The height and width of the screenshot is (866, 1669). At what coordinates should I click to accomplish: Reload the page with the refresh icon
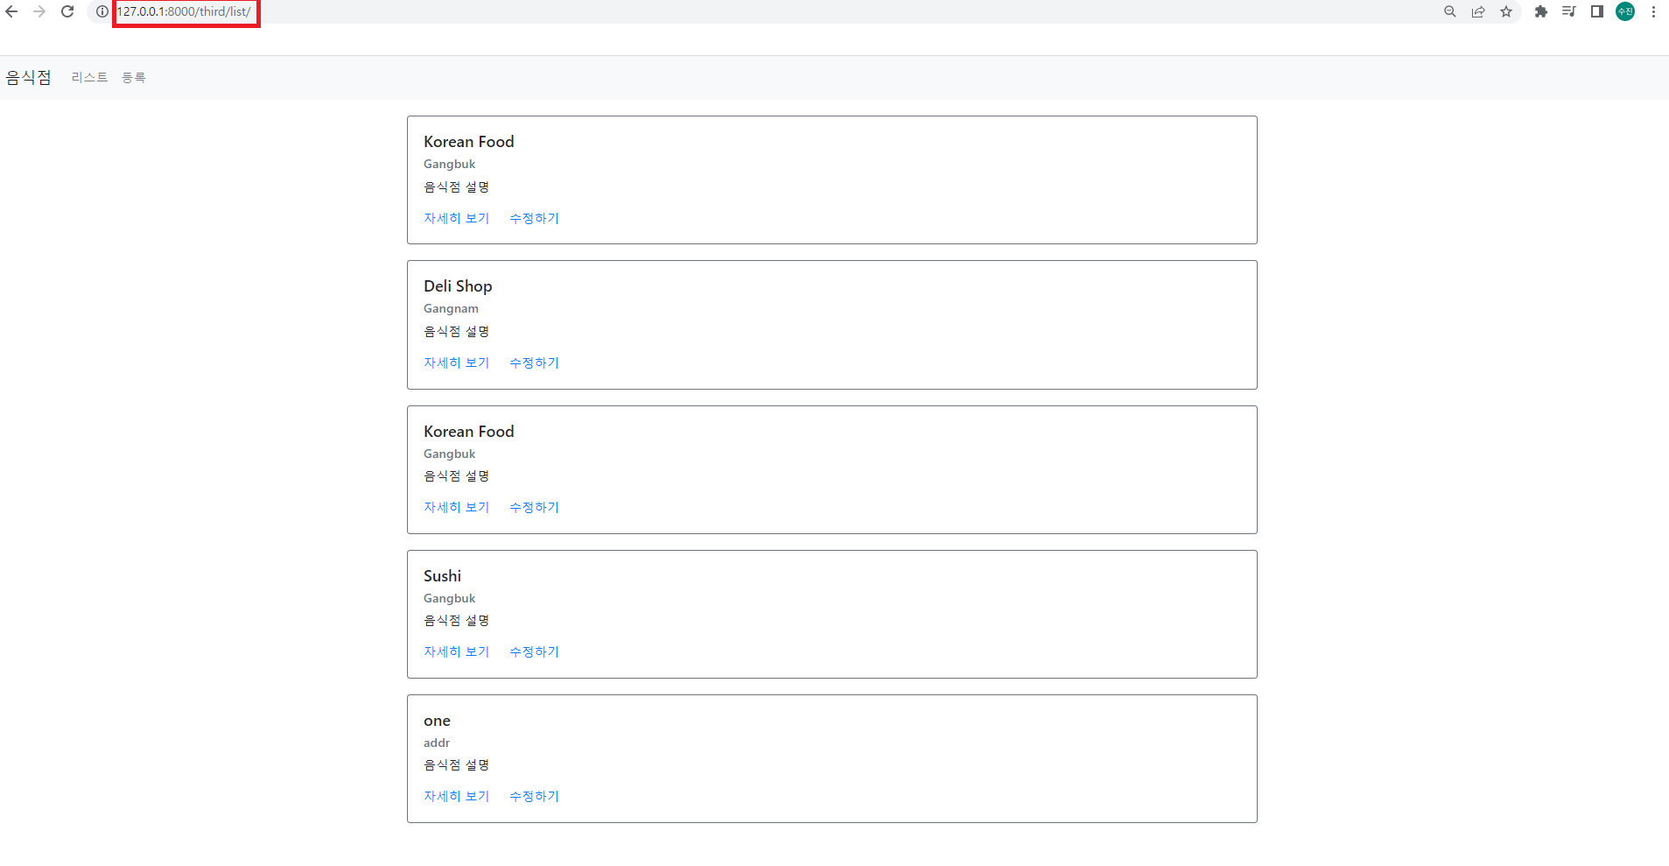point(67,11)
